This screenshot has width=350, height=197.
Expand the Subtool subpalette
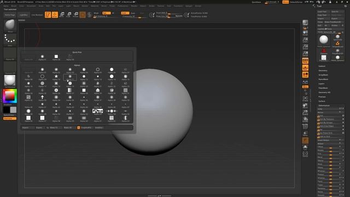(322, 66)
